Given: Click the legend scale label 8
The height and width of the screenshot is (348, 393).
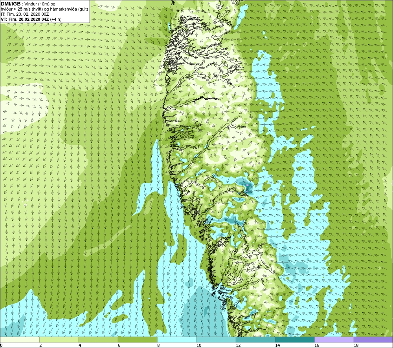Looking at the screenshot, I should coord(158,345).
